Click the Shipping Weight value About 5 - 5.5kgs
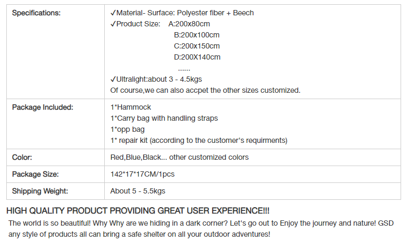Screen dimensions: 409x242 [138, 191]
